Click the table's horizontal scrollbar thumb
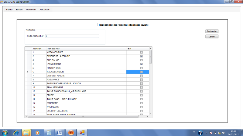The width and height of the screenshot is (243, 136). pyautogui.click(x=83, y=116)
